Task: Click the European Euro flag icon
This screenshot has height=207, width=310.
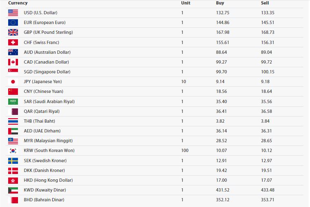Action: pos(13,22)
